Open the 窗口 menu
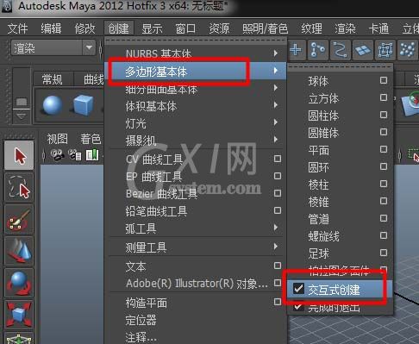The height and width of the screenshot is (344, 419). click(185, 28)
